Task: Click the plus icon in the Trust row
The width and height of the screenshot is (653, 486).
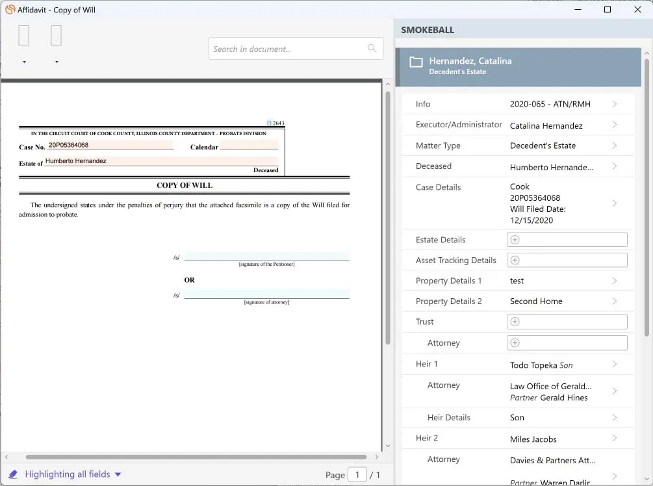Action: [515, 322]
